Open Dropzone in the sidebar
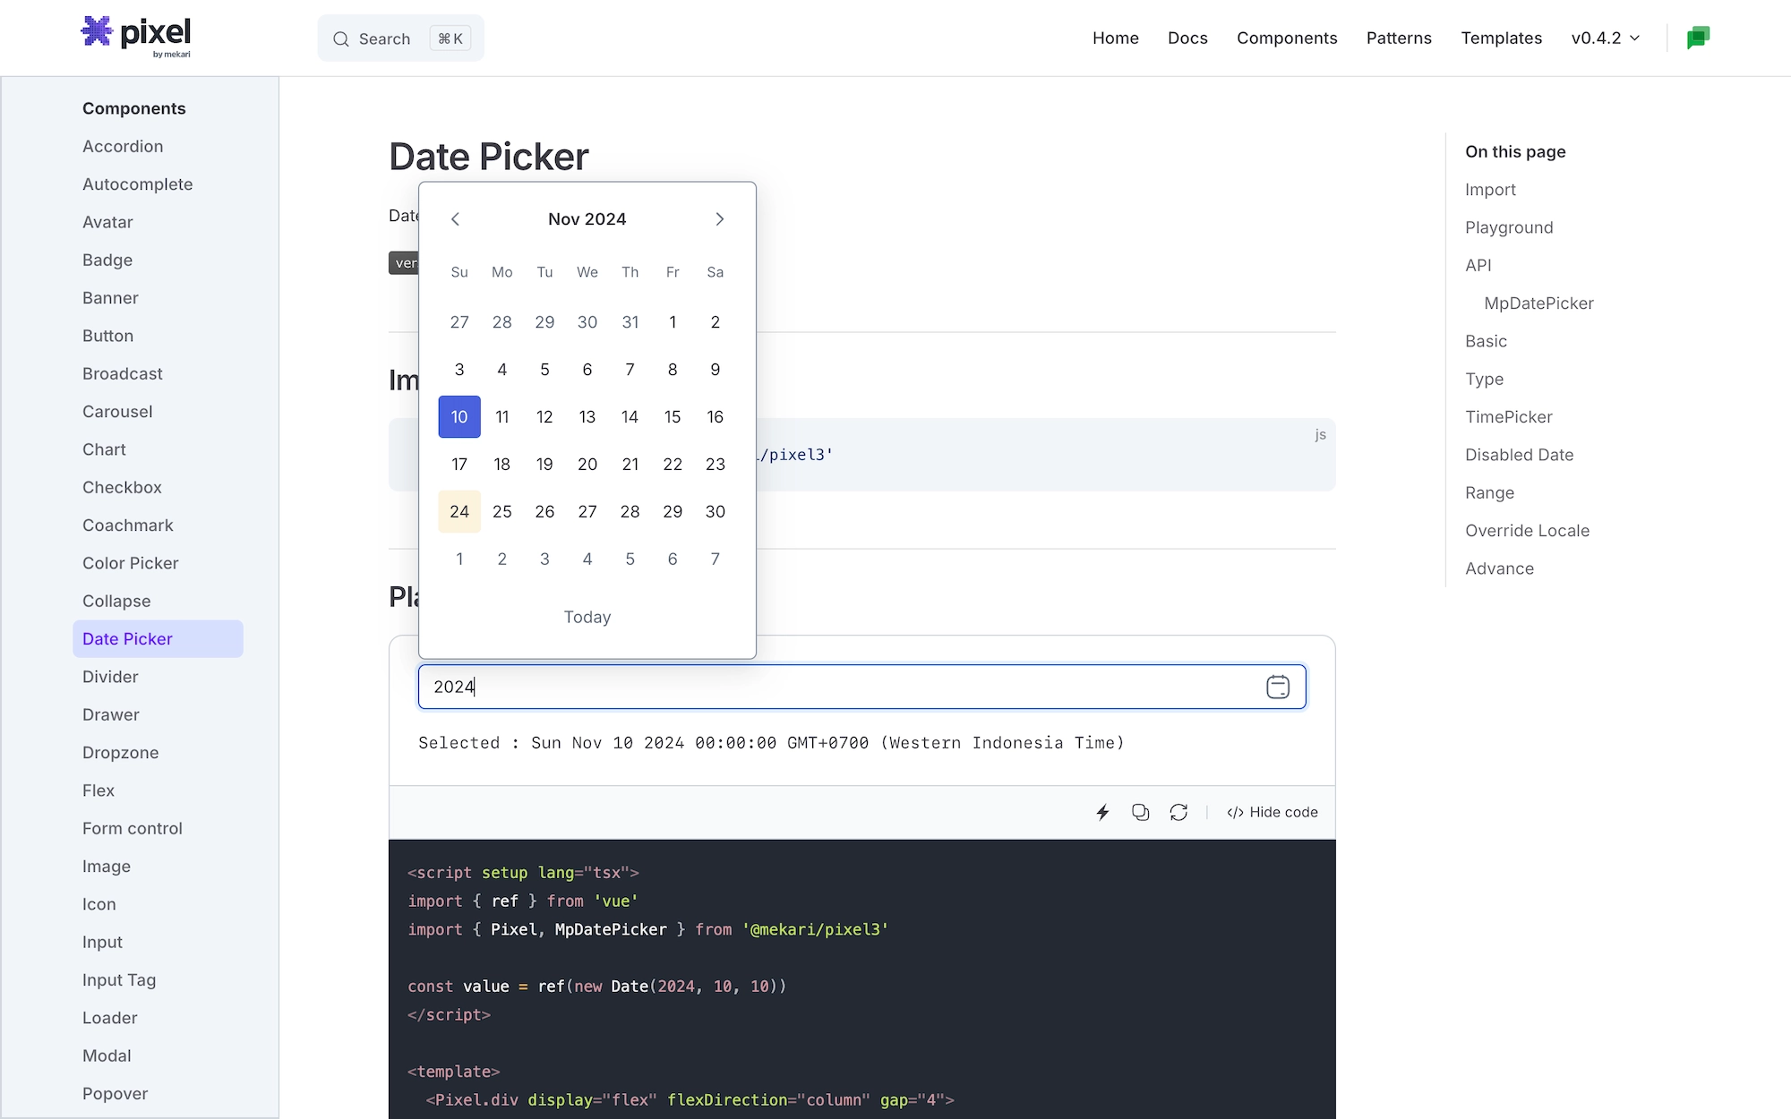The height and width of the screenshot is (1119, 1791). point(120,753)
